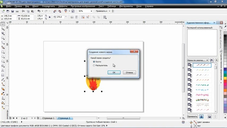Pick the orange swatch in palette
227x128 pixels.
point(225,90)
